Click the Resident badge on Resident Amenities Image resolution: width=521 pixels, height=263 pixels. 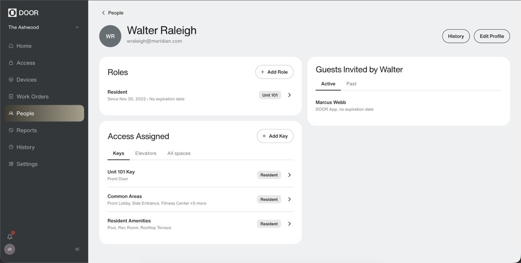pos(269,224)
